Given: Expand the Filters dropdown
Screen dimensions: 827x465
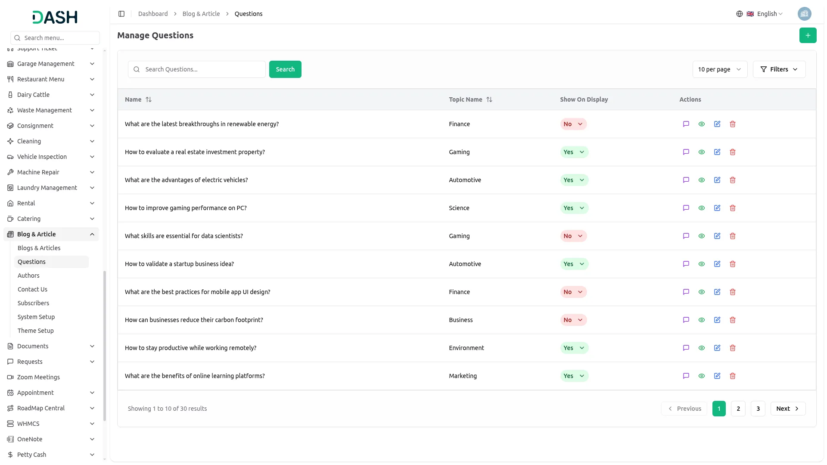Looking at the screenshot, I should pyautogui.click(x=779, y=69).
